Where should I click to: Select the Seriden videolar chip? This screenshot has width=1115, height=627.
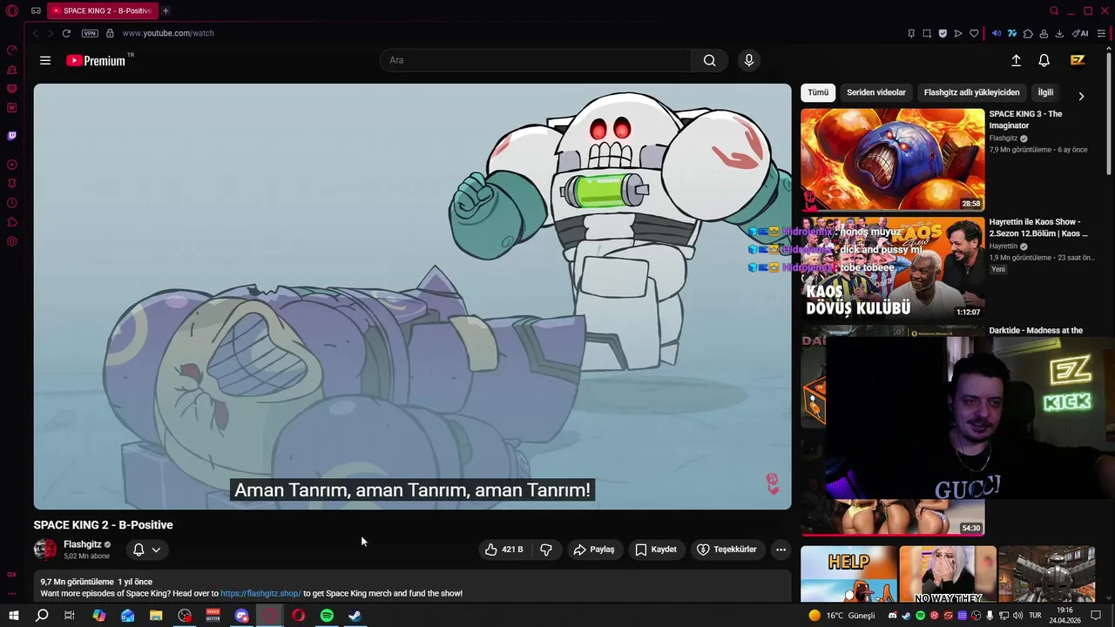coord(876,92)
